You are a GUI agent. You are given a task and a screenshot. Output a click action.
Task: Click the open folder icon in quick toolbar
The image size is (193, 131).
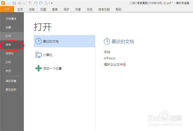pyautogui.click(x=9, y=3)
